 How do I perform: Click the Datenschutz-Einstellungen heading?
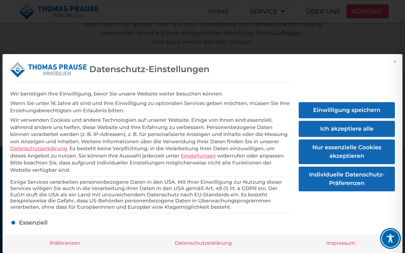149,69
